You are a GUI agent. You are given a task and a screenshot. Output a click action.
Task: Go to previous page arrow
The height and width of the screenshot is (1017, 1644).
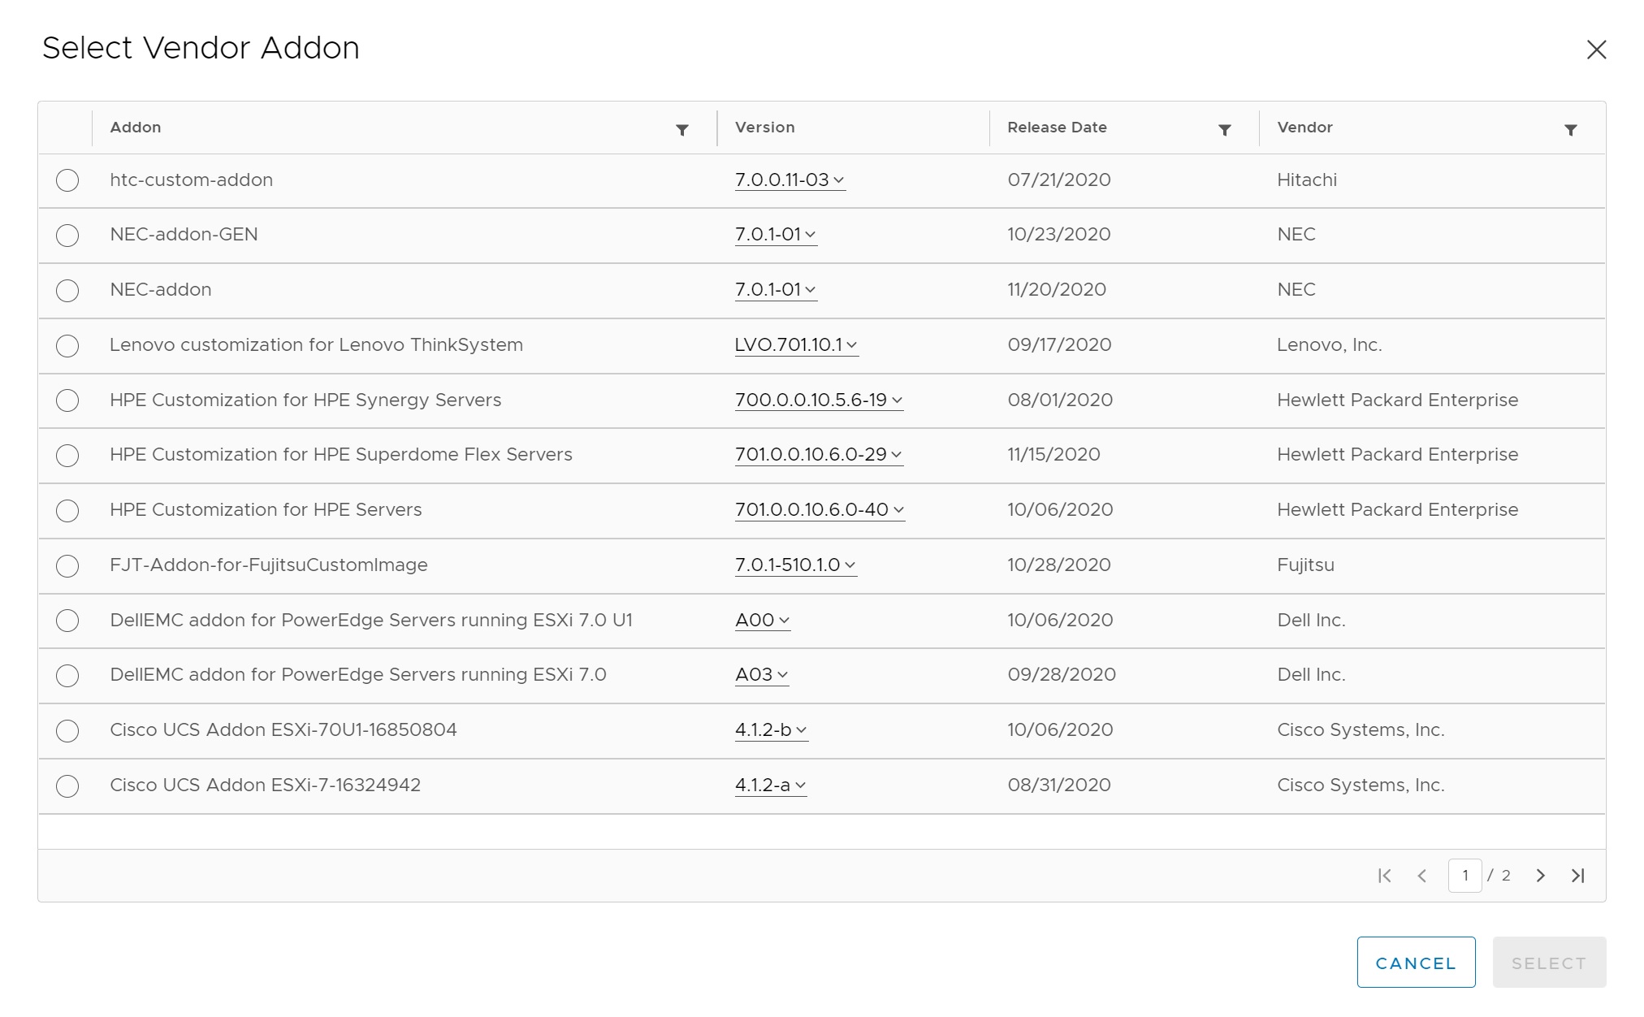[1421, 876]
